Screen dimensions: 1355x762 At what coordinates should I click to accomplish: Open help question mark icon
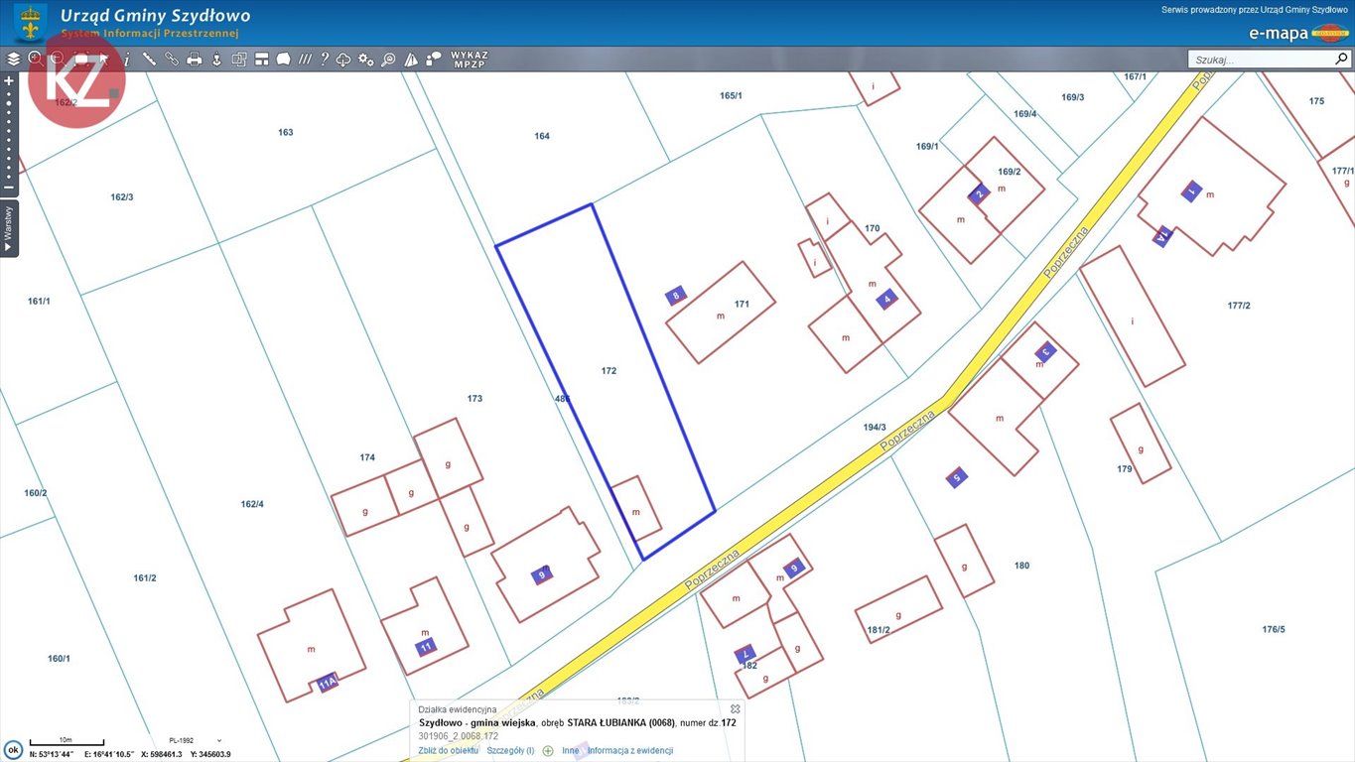click(324, 60)
